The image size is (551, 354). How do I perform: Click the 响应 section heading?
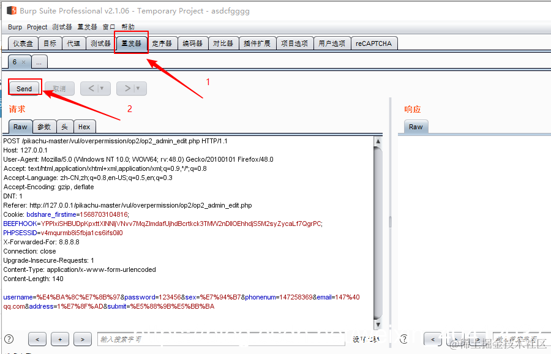pyautogui.click(x=413, y=110)
